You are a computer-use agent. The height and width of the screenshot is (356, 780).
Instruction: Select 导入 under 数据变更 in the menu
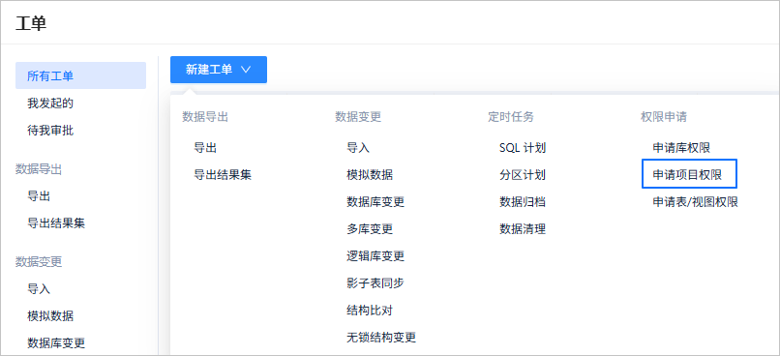(x=358, y=148)
